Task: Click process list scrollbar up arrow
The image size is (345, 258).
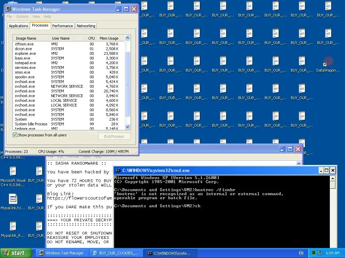Action: (x=127, y=38)
